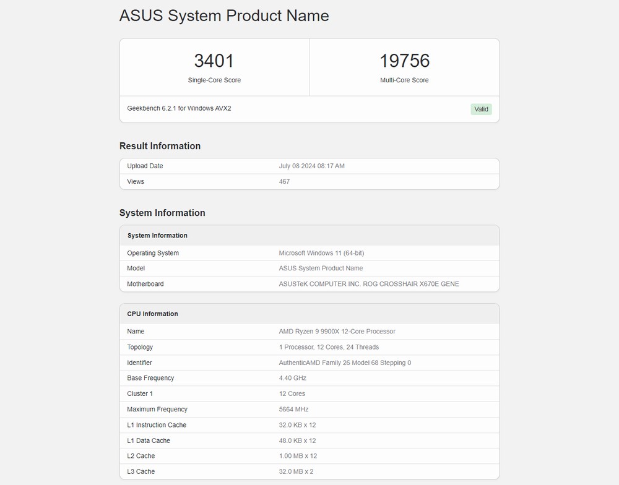Click the Views count 467

click(x=284, y=182)
